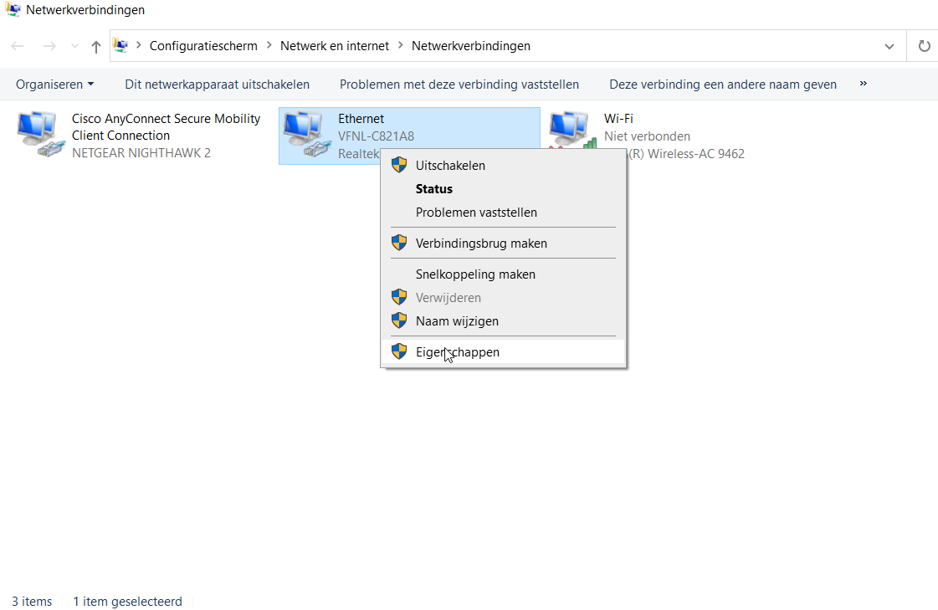938x610 pixels.
Task: Select Eigenschappen from the context menu
Action: click(457, 352)
